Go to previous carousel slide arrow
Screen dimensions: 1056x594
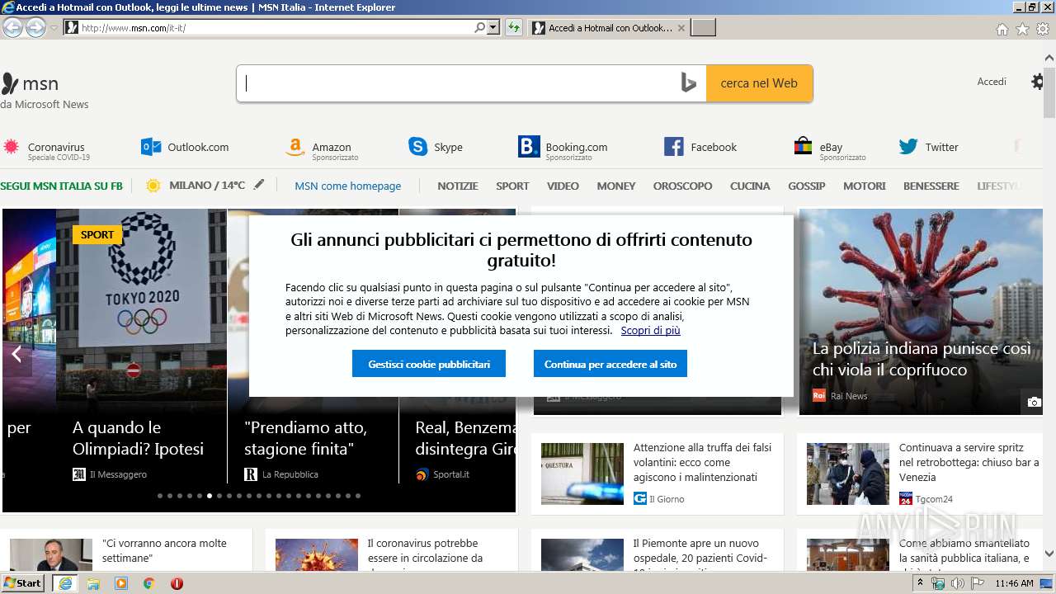coord(16,355)
